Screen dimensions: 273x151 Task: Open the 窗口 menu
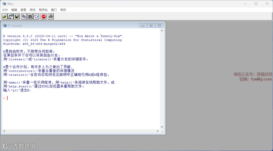(54, 10)
